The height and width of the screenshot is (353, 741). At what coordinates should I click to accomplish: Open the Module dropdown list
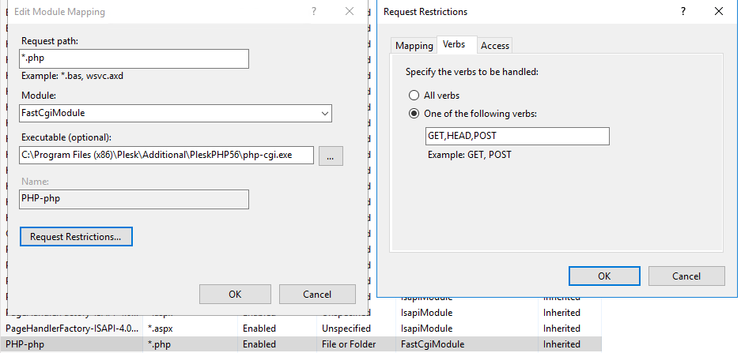pos(176,114)
